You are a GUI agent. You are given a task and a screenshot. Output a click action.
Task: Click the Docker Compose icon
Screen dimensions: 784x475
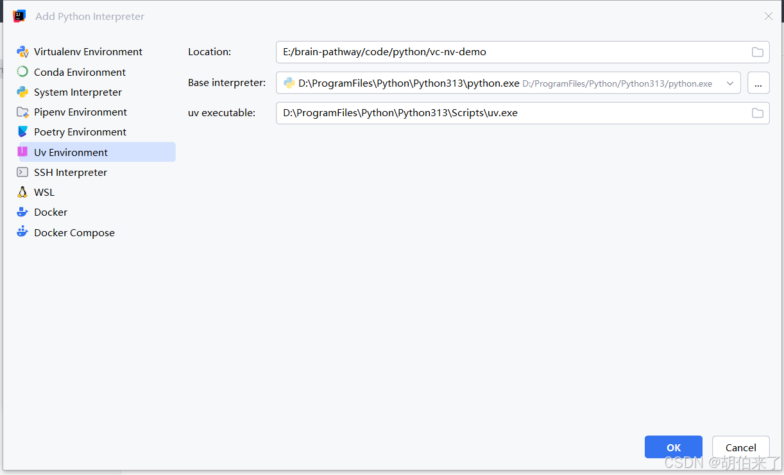coord(22,232)
